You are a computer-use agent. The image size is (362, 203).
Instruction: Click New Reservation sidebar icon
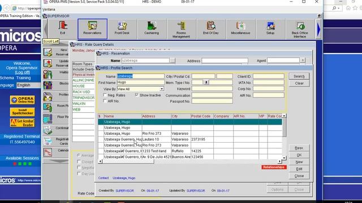[x=48, y=52]
